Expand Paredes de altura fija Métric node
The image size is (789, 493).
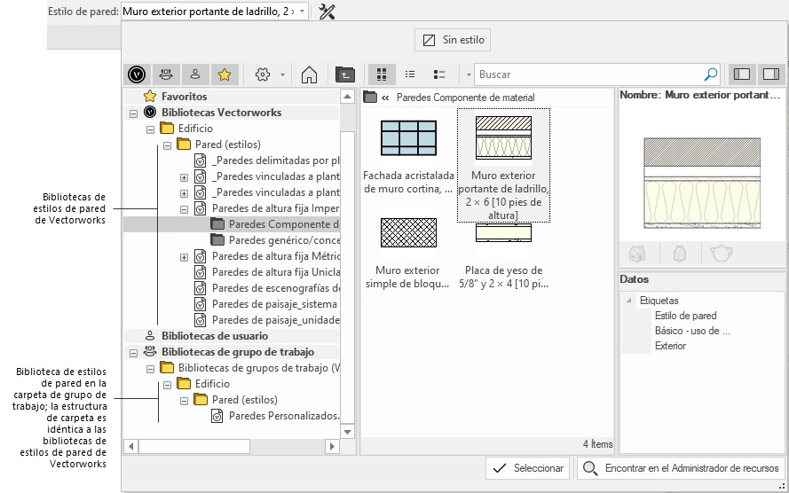tap(185, 257)
